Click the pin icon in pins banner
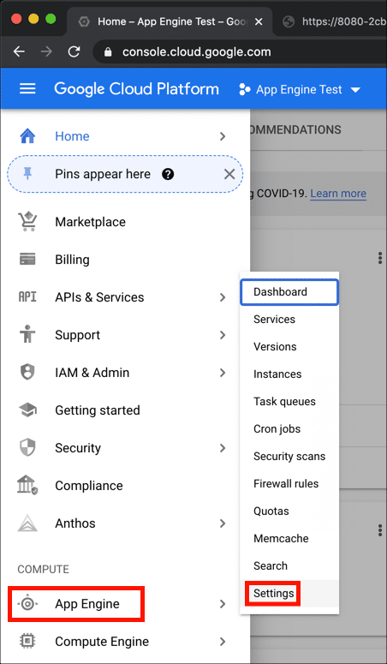 pyautogui.click(x=27, y=174)
